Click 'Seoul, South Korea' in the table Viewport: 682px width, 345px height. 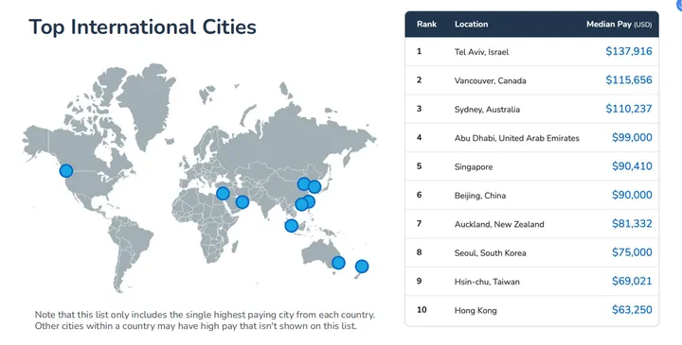tap(491, 253)
